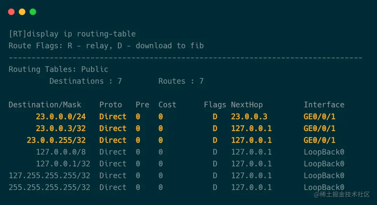Click the 'Routing Tables: Public' text
The width and height of the screenshot is (377, 205).
click(x=58, y=69)
